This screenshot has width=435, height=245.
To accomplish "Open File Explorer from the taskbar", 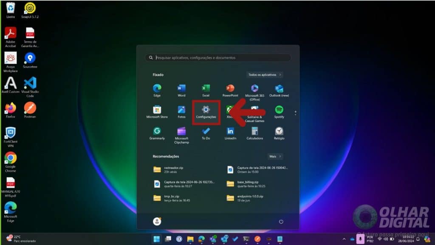I will pyautogui.click(x=190, y=239).
